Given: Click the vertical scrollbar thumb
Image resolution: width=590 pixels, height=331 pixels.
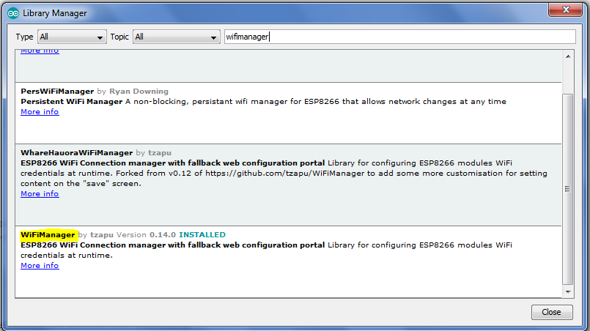Looking at the screenshot, I should 568,189.
